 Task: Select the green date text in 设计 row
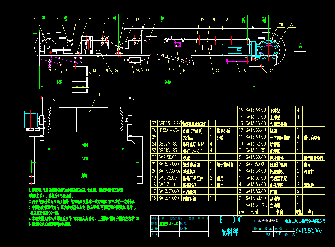tap(168, 224)
